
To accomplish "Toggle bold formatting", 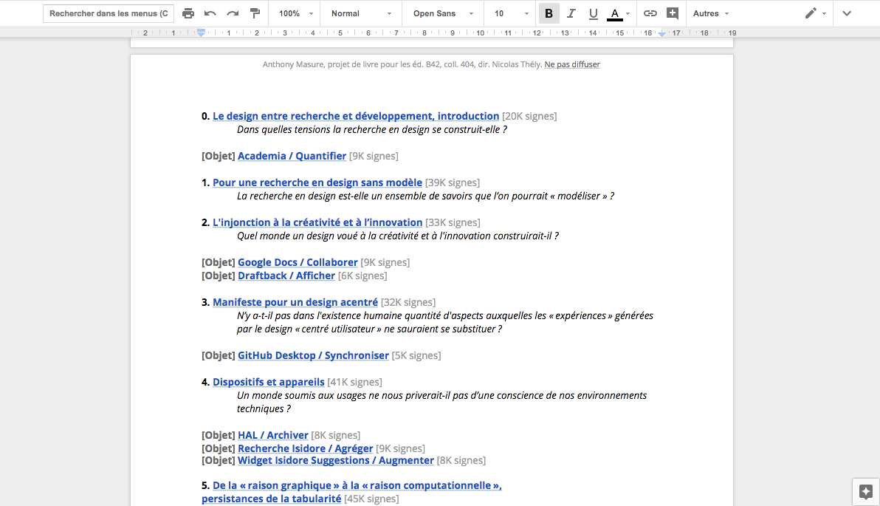I will 549,13.
